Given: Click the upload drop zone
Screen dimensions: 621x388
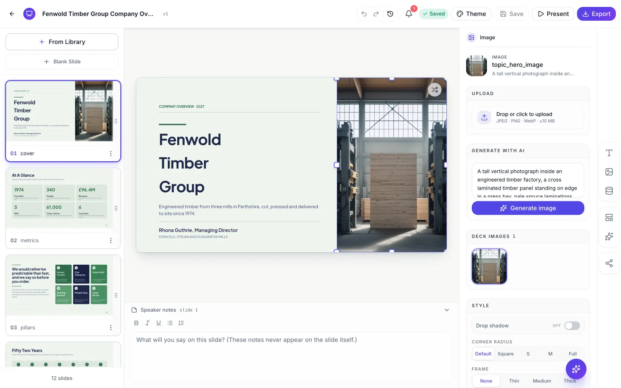Looking at the screenshot, I should click(528, 117).
